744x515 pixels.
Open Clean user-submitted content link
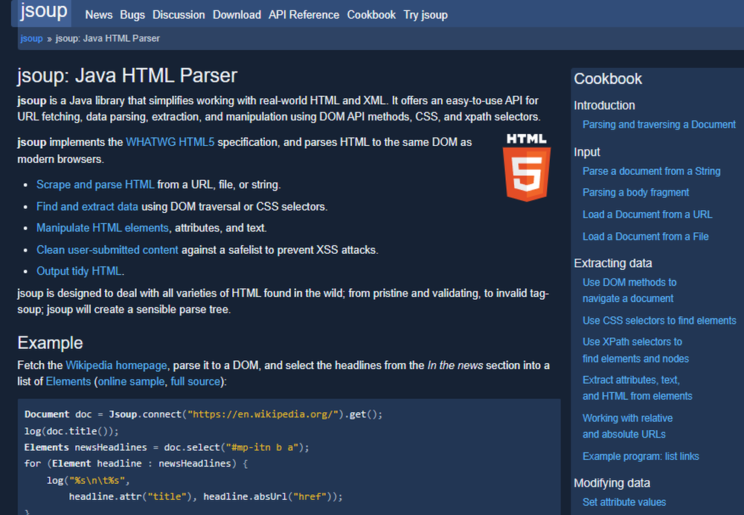(x=107, y=250)
